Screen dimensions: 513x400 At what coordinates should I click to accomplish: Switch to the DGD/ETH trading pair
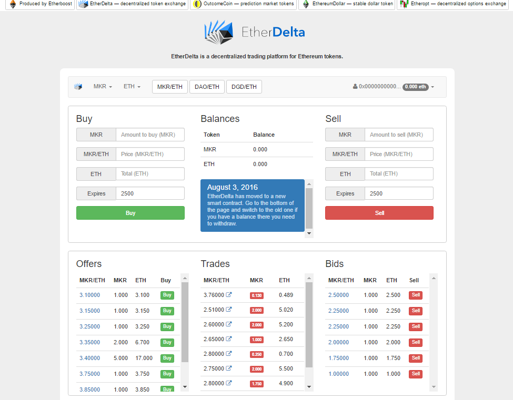(x=244, y=87)
